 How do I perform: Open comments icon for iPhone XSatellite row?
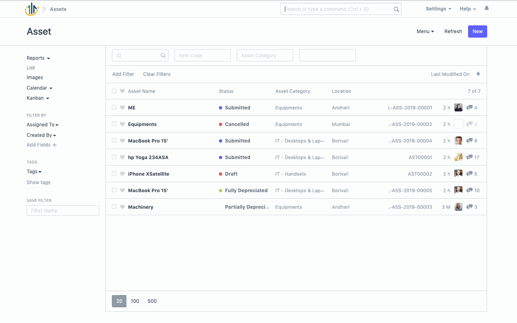click(469, 174)
